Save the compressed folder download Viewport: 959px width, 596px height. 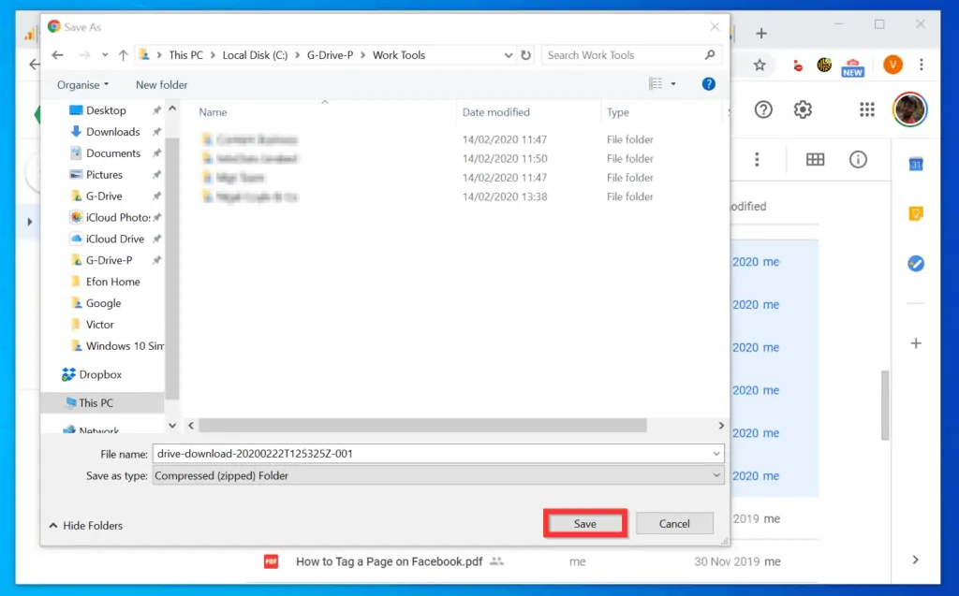point(584,523)
